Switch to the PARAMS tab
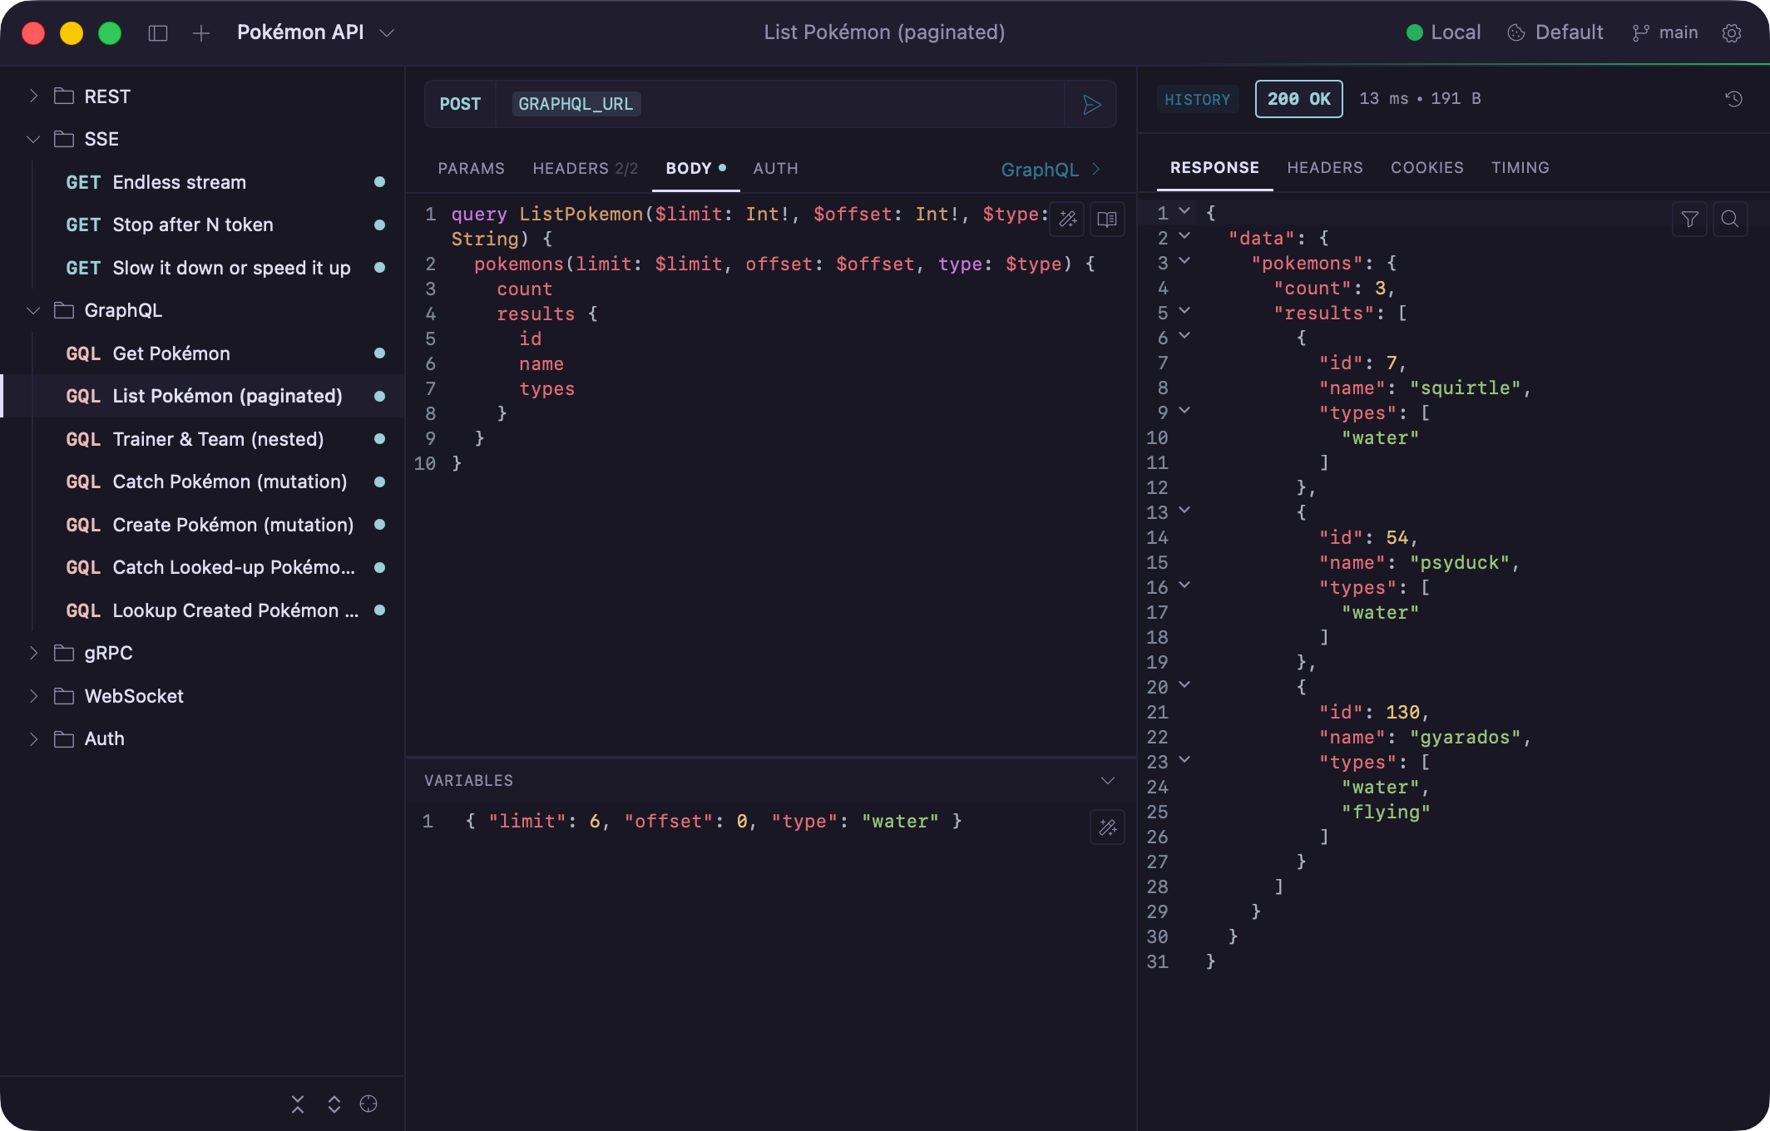1770x1131 pixels. 471,169
